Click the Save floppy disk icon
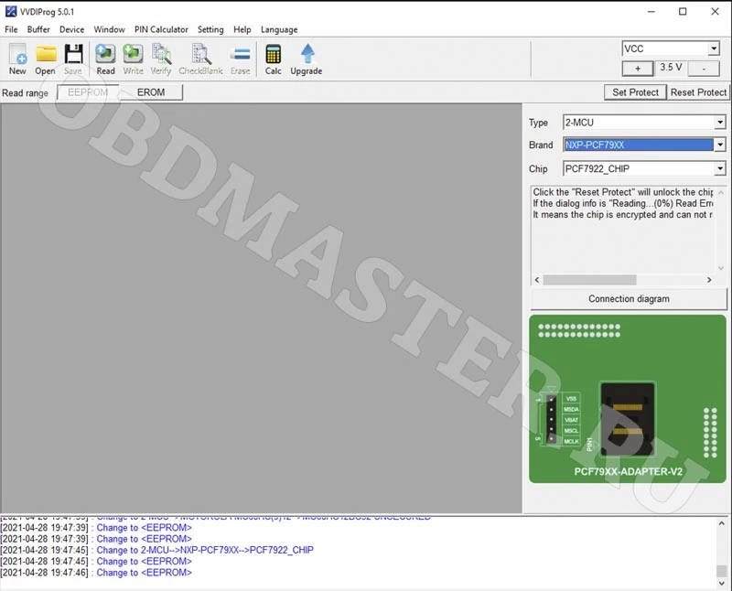The width and height of the screenshot is (732, 591). click(x=73, y=59)
